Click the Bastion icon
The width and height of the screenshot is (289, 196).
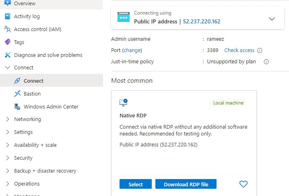(17, 94)
